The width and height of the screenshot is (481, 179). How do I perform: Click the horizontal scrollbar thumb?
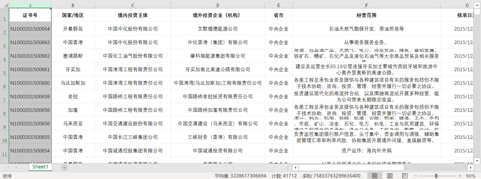pos(351,168)
